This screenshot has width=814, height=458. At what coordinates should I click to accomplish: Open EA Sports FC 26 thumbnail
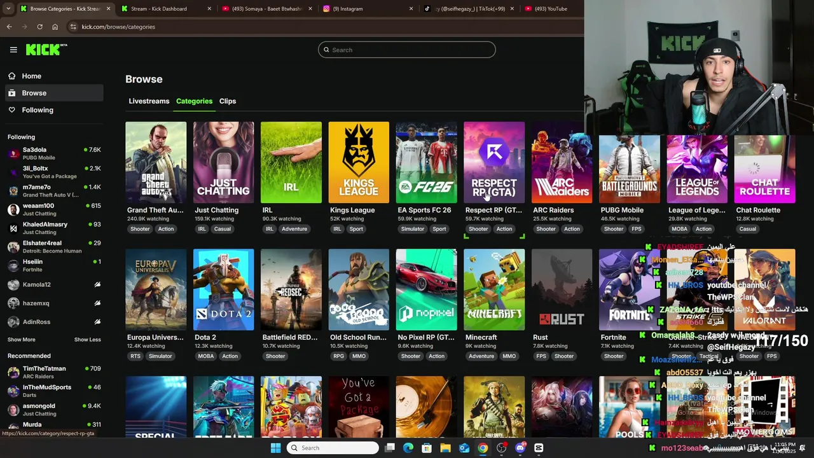click(426, 162)
